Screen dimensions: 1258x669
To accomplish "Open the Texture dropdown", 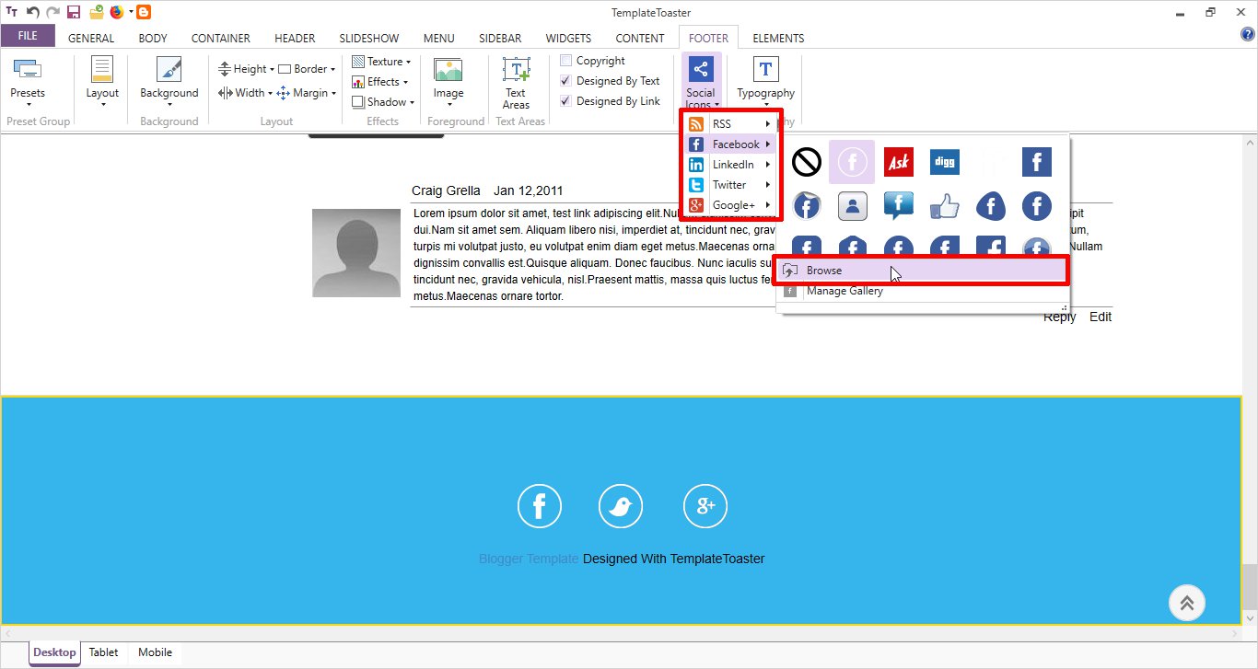I will click(383, 62).
